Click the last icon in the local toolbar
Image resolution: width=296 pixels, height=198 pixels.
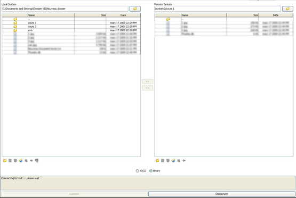[x=37, y=161]
